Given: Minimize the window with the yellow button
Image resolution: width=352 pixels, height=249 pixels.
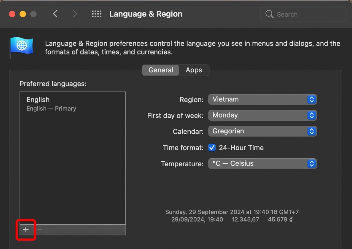Looking at the screenshot, I should [23, 14].
